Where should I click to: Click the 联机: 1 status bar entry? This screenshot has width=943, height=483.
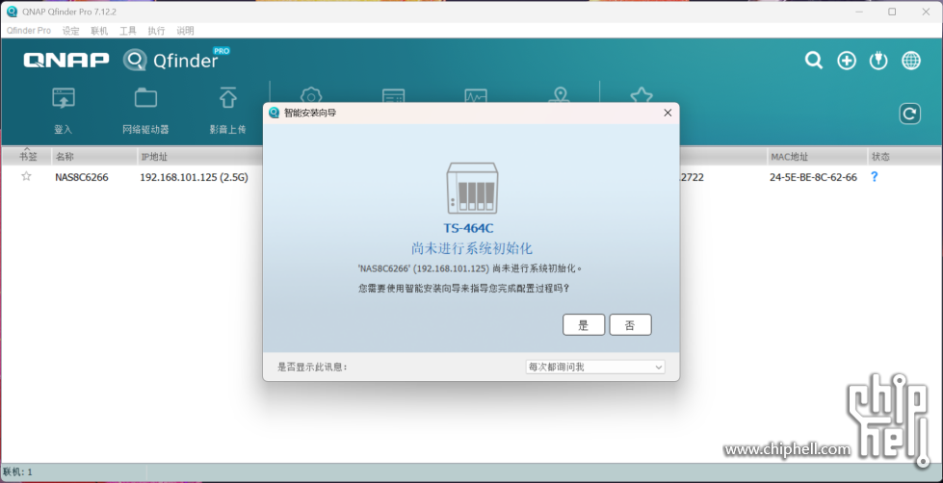tap(18, 472)
